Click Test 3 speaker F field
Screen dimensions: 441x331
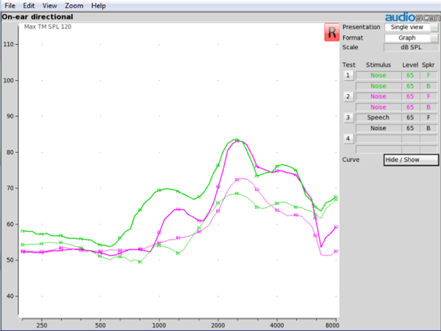pos(429,118)
